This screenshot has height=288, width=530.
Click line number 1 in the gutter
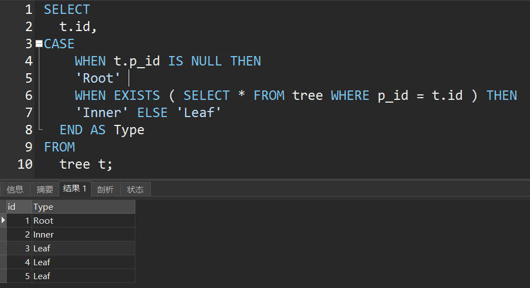click(x=28, y=9)
